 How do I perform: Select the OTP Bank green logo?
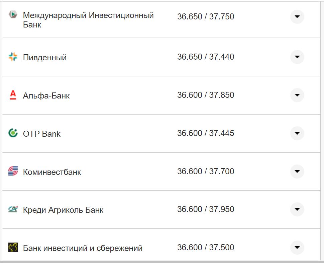coord(12,133)
